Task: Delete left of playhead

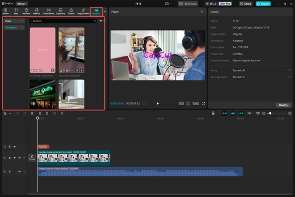Action: pos(40,113)
